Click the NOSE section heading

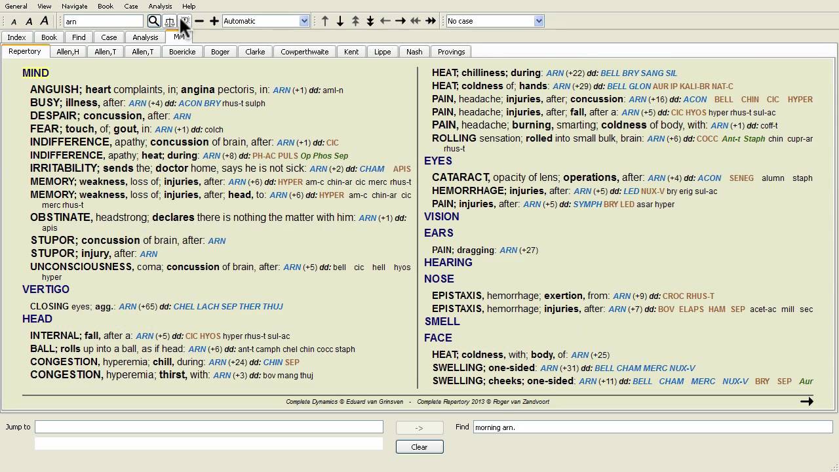point(439,279)
